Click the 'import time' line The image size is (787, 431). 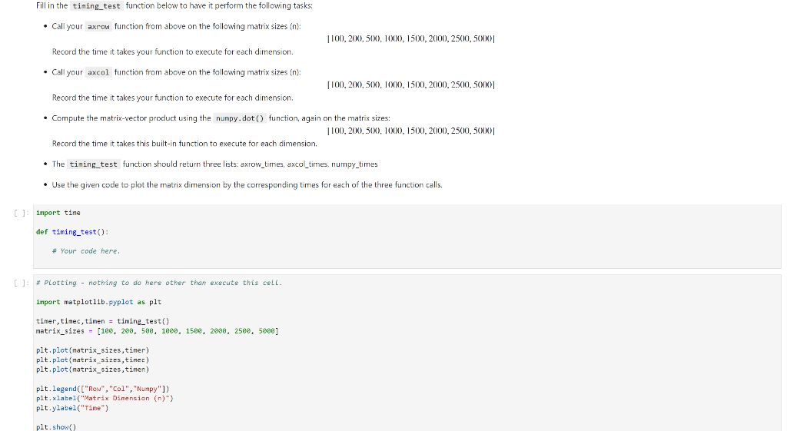coord(58,213)
